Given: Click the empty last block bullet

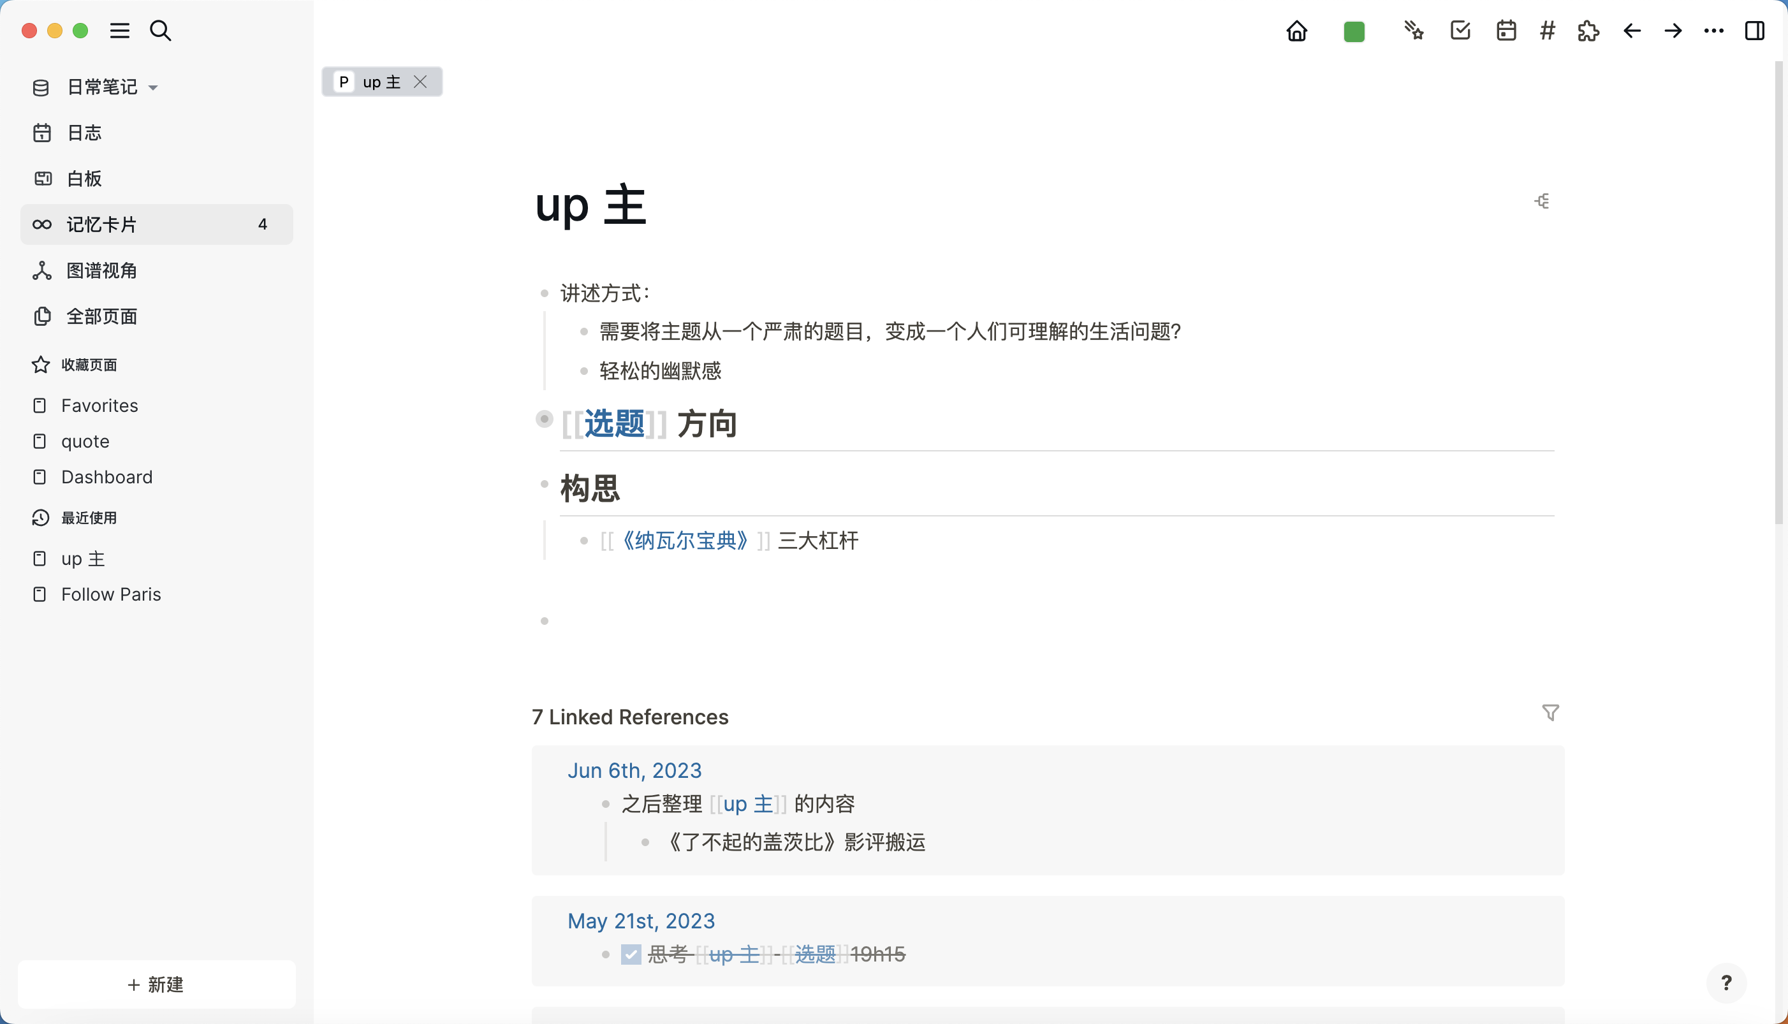Looking at the screenshot, I should click(544, 621).
